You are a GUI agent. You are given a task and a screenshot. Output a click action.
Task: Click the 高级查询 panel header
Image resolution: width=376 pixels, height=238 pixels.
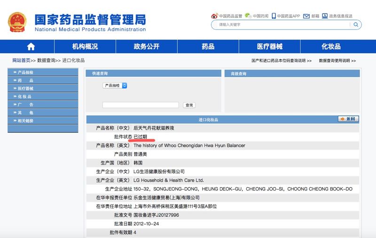pyautogui.click(x=292, y=73)
